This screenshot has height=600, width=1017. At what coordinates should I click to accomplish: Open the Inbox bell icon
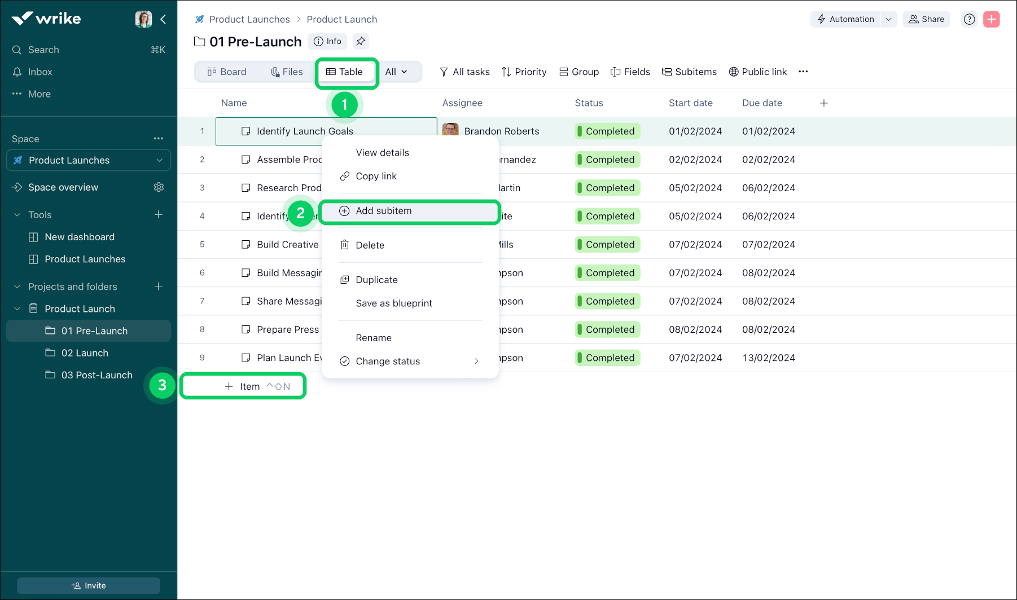[x=17, y=72]
